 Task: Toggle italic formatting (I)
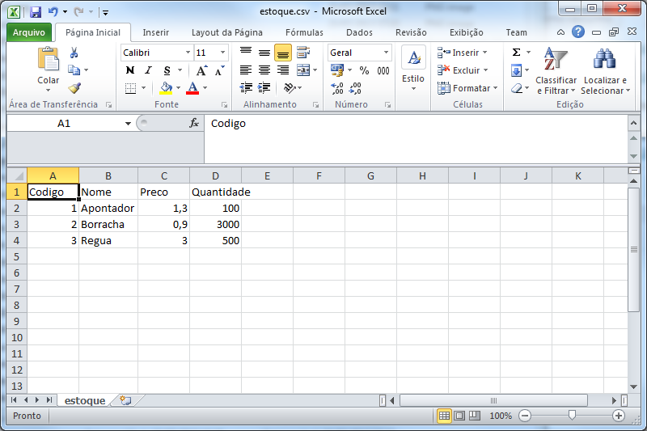tap(148, 70)
